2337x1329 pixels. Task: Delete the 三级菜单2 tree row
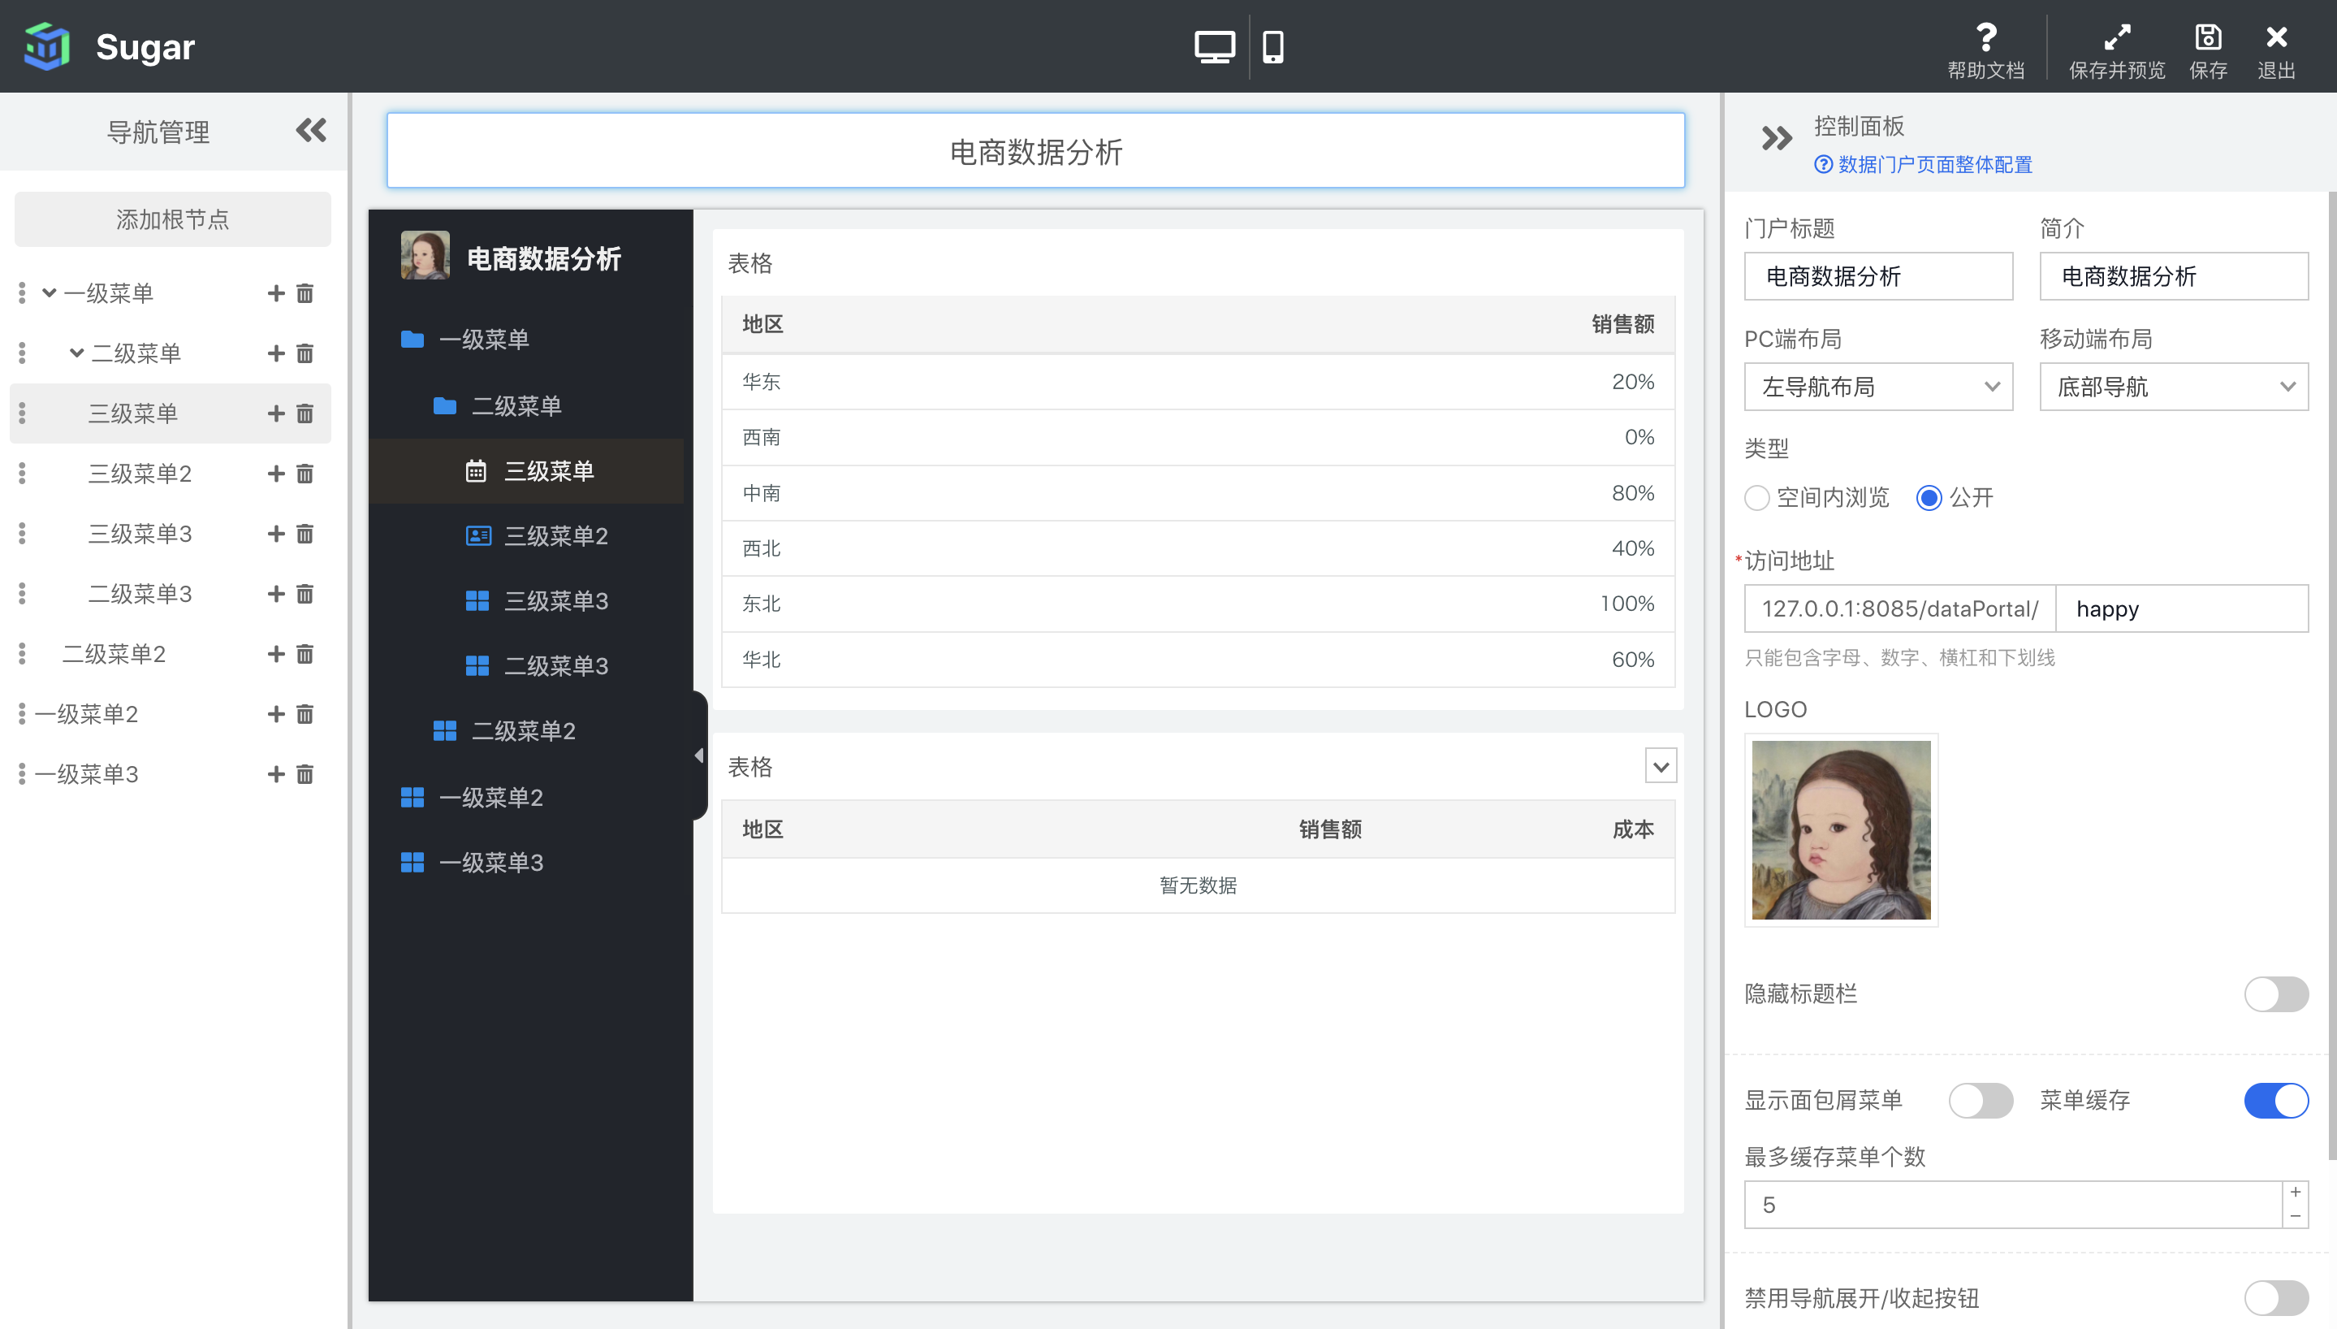coord(305,474)
